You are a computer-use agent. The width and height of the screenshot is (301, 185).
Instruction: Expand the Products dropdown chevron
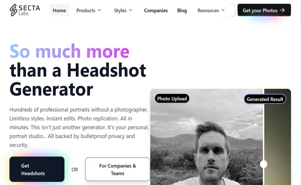pos(99,10)
